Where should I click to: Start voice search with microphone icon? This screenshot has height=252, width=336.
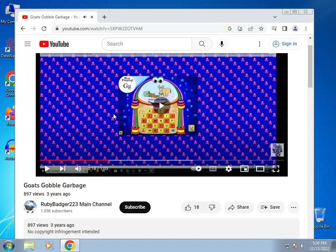222,44
